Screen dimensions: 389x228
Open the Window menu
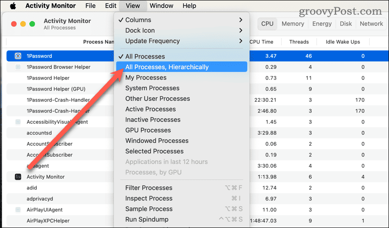[161, 5]
